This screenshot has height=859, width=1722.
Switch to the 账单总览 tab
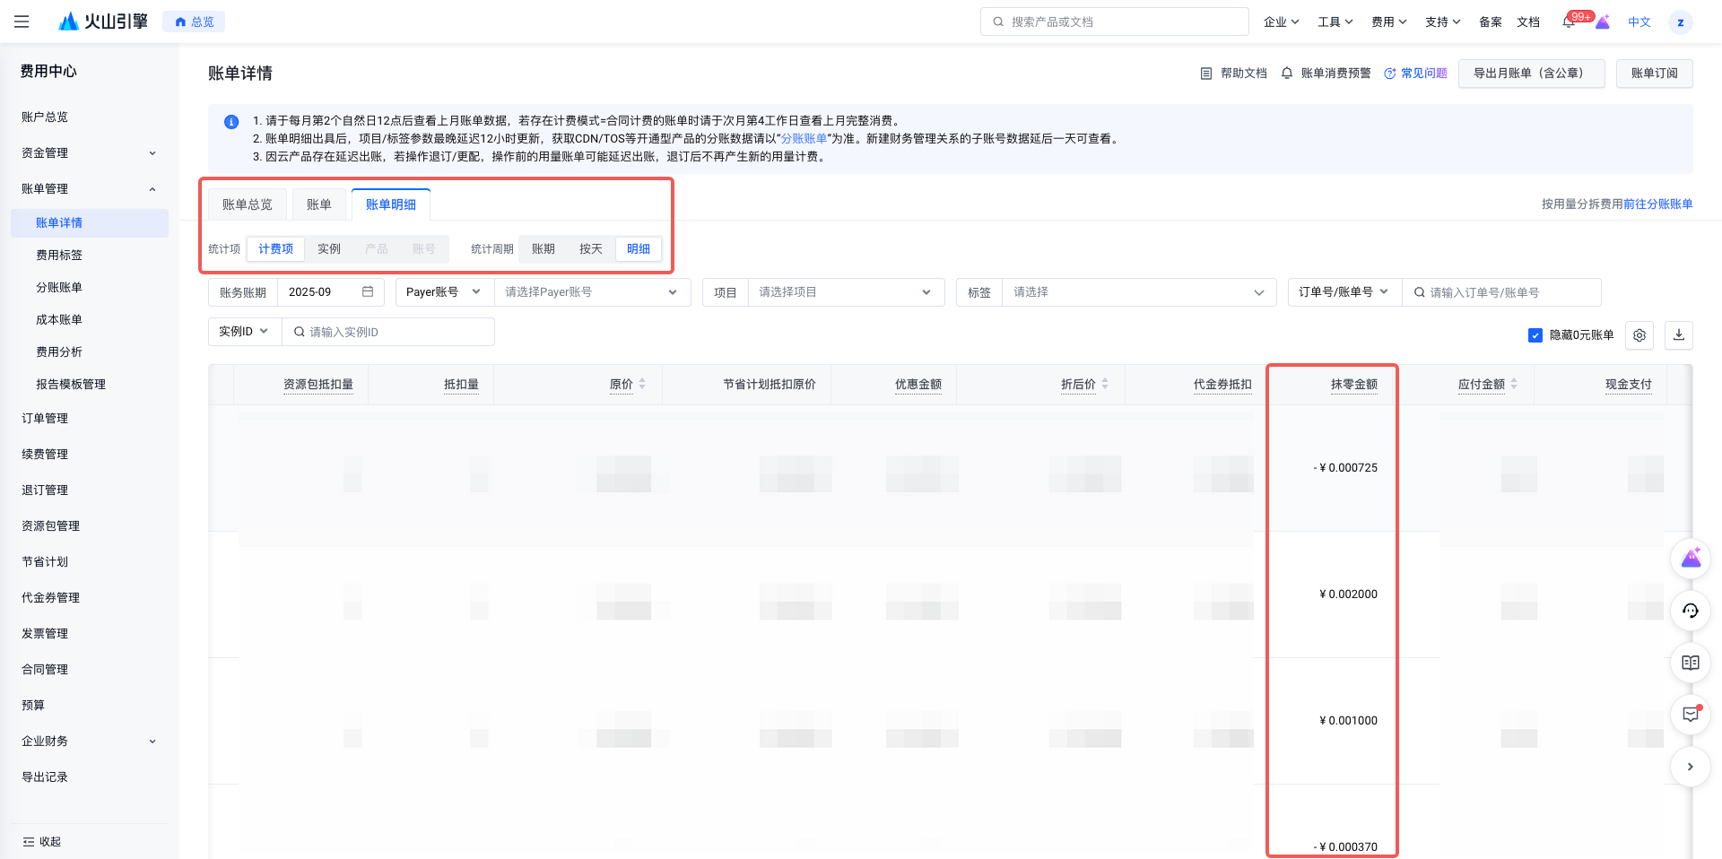tap(248, 204)
